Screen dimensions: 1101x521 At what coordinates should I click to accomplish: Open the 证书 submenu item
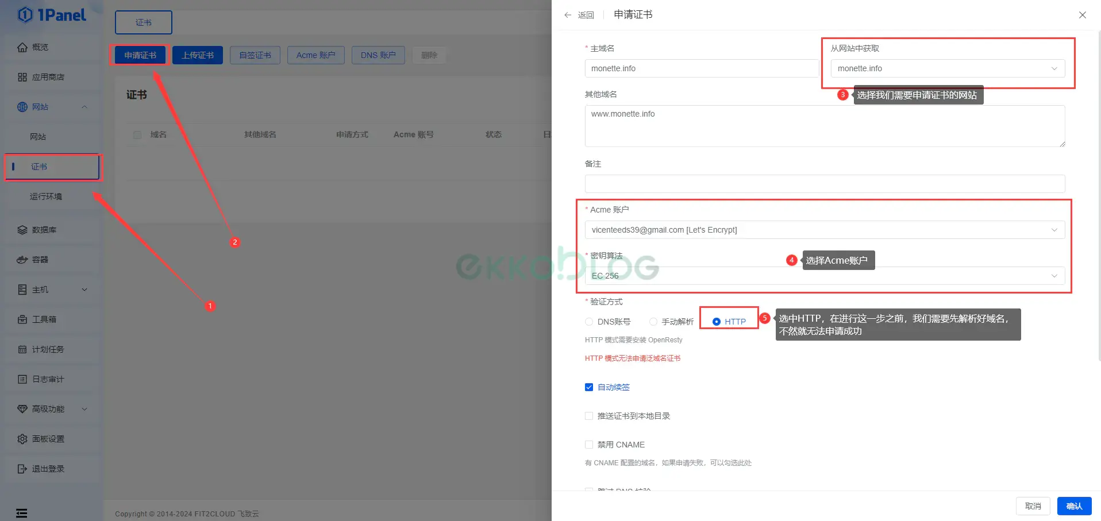(x=52, y=167)
